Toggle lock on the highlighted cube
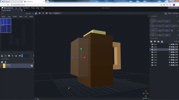179x100 pixels. [175, 49]
